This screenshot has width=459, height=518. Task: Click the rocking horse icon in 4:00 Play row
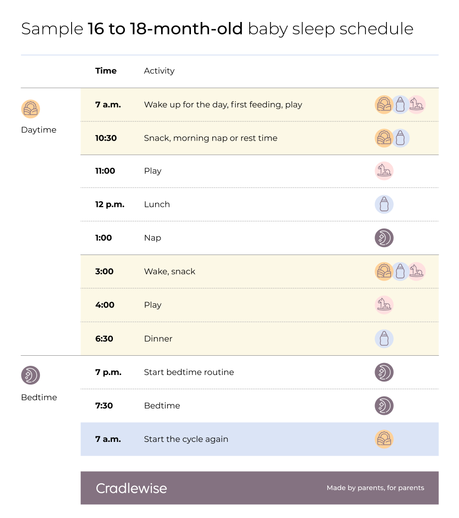(x=384, y=305)
